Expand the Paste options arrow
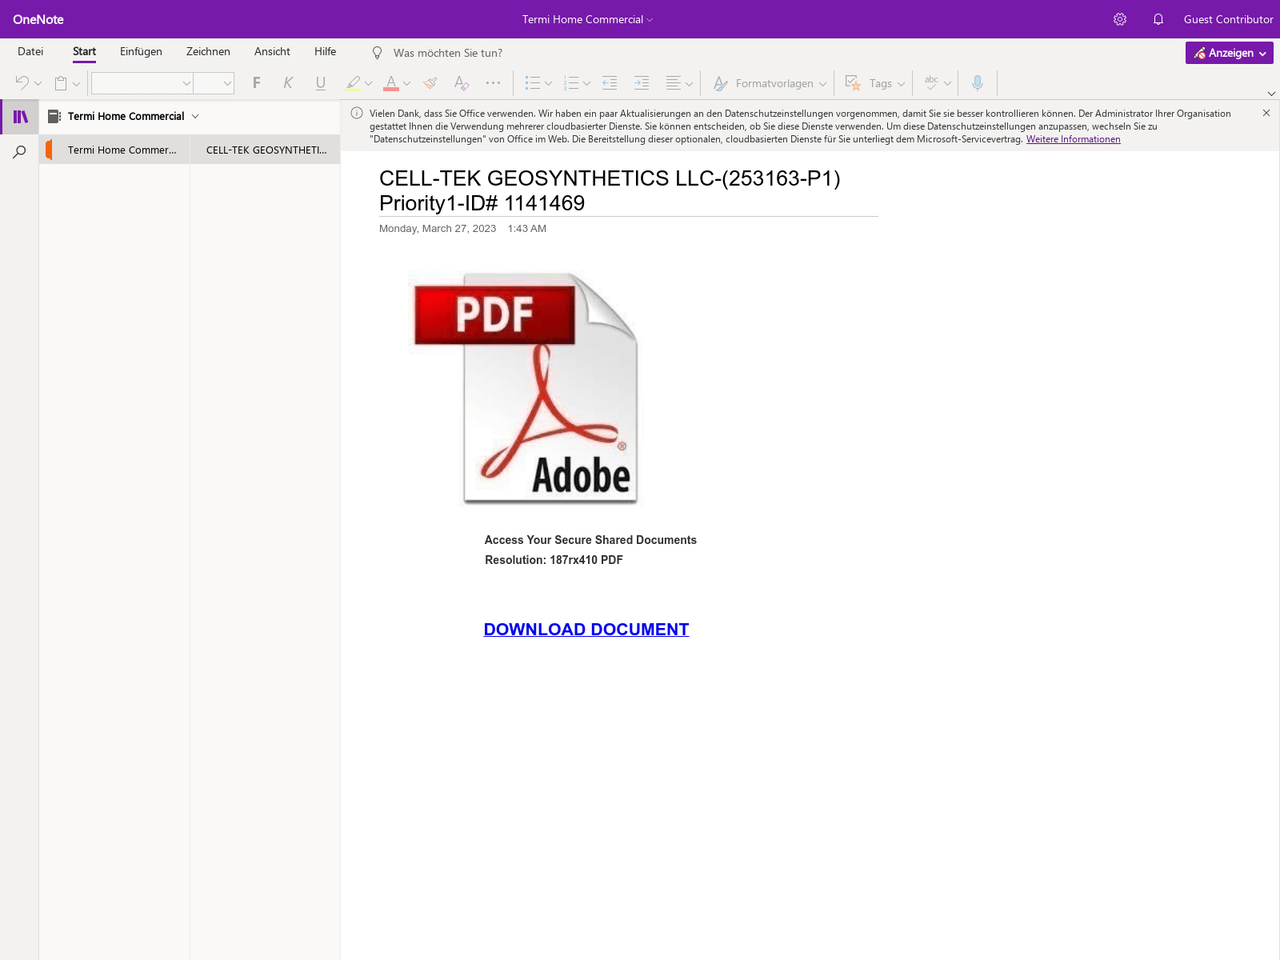The height and width of the screenshot is (960, 1280). (x=76, y=83)
